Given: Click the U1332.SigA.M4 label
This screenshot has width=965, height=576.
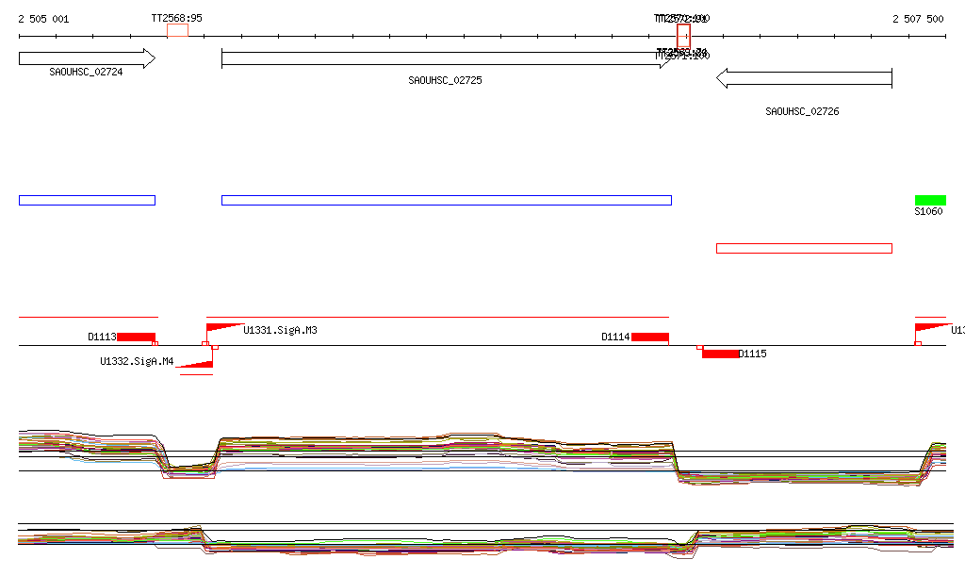Looking at the screenshot, I should click(x=137, y=361).
